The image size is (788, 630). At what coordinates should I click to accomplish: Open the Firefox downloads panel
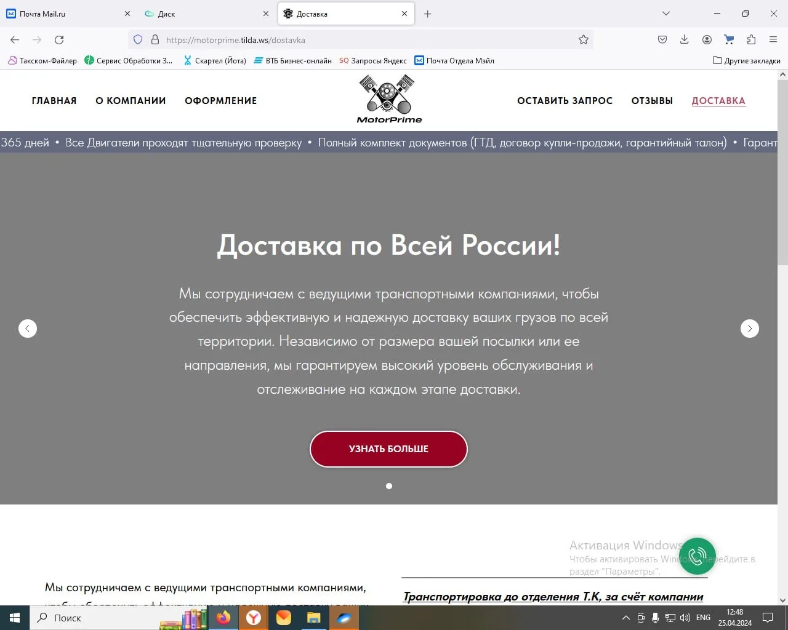coord(684,40)
